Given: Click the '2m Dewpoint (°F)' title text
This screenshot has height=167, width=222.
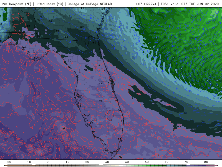Looking at the screenshot, I should point(17,4).
